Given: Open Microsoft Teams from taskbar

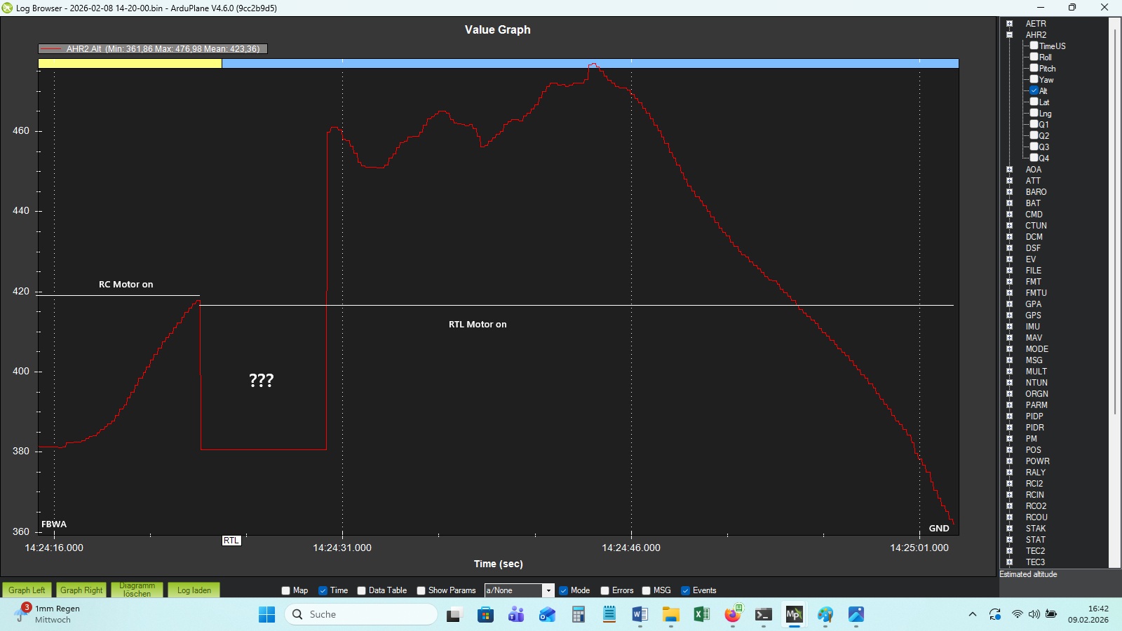Looking at the screenshot, I should (516, 615).
